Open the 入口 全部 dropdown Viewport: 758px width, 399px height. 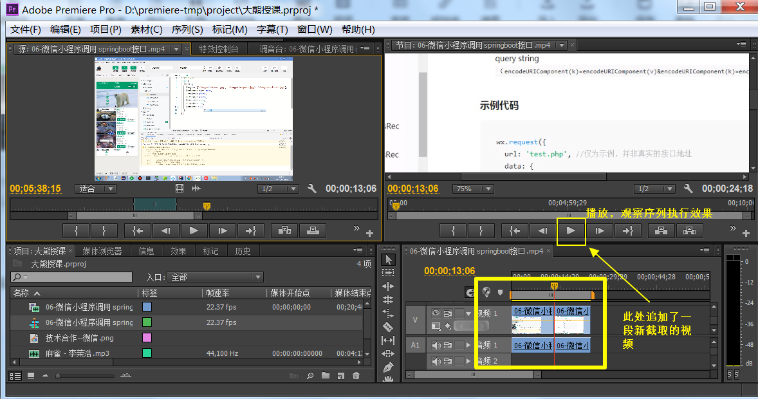tap(215, 277)
